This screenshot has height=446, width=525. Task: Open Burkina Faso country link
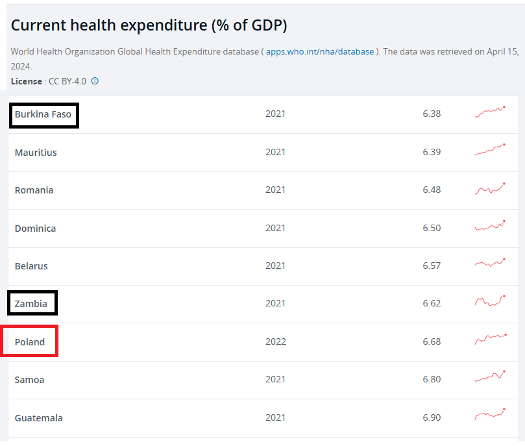click(x=43, y=114)
